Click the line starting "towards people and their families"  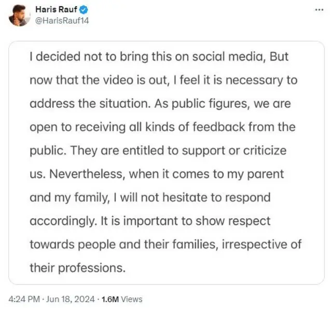(x=165, y=245)
